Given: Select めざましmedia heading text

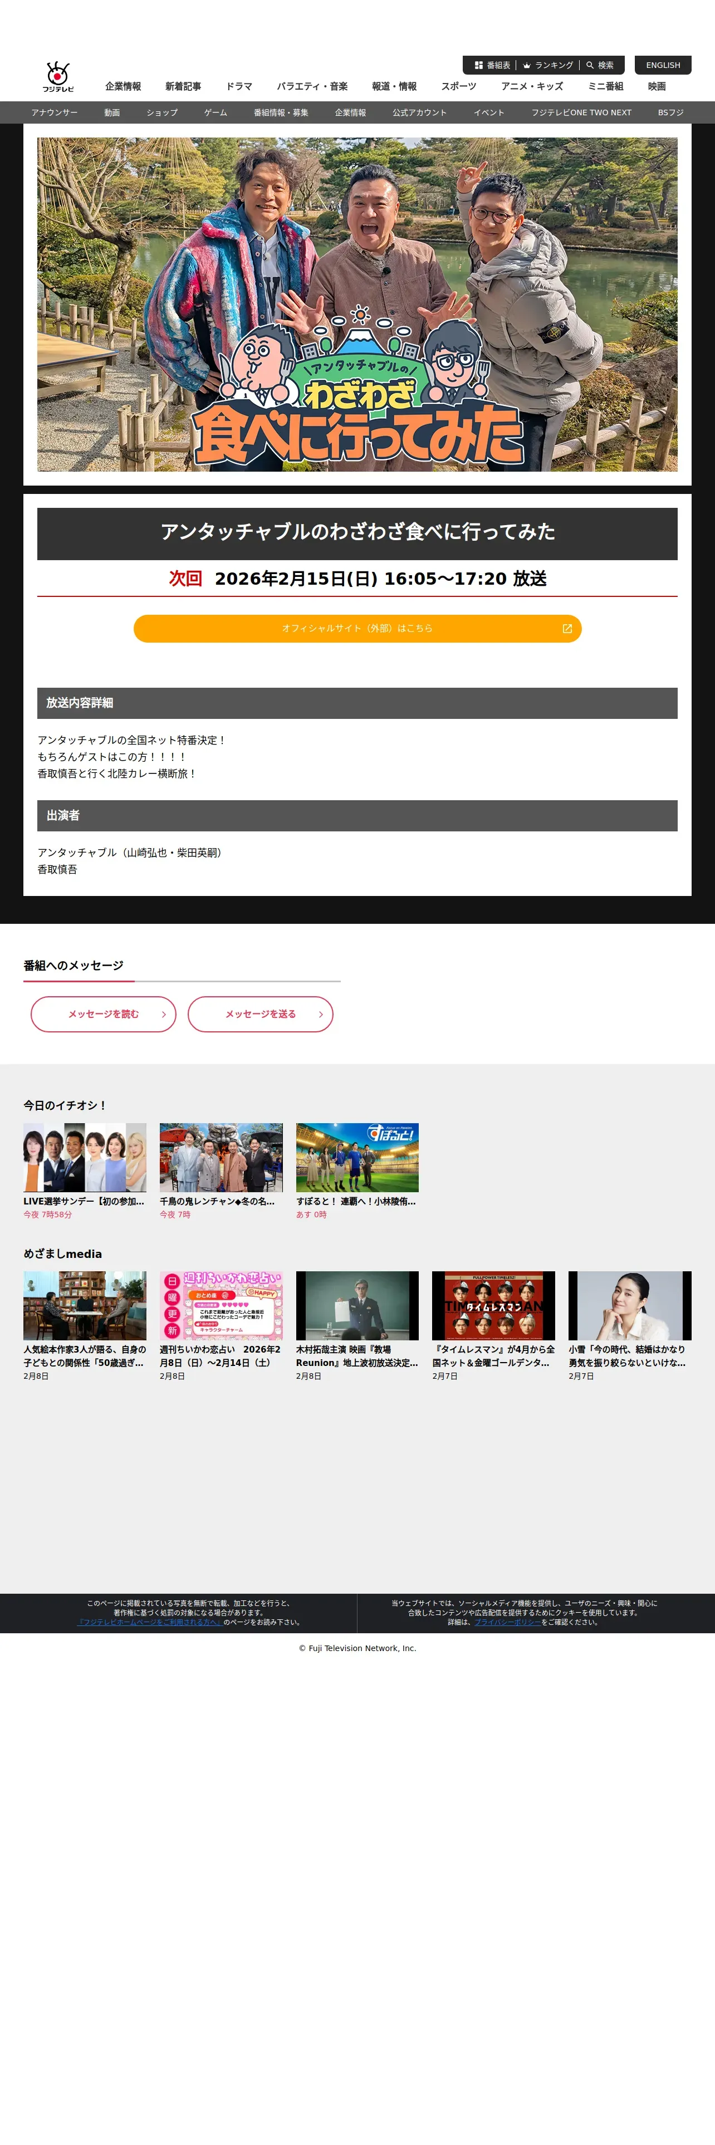Looking at the screenshot, I should click(x=62, y=1253).
